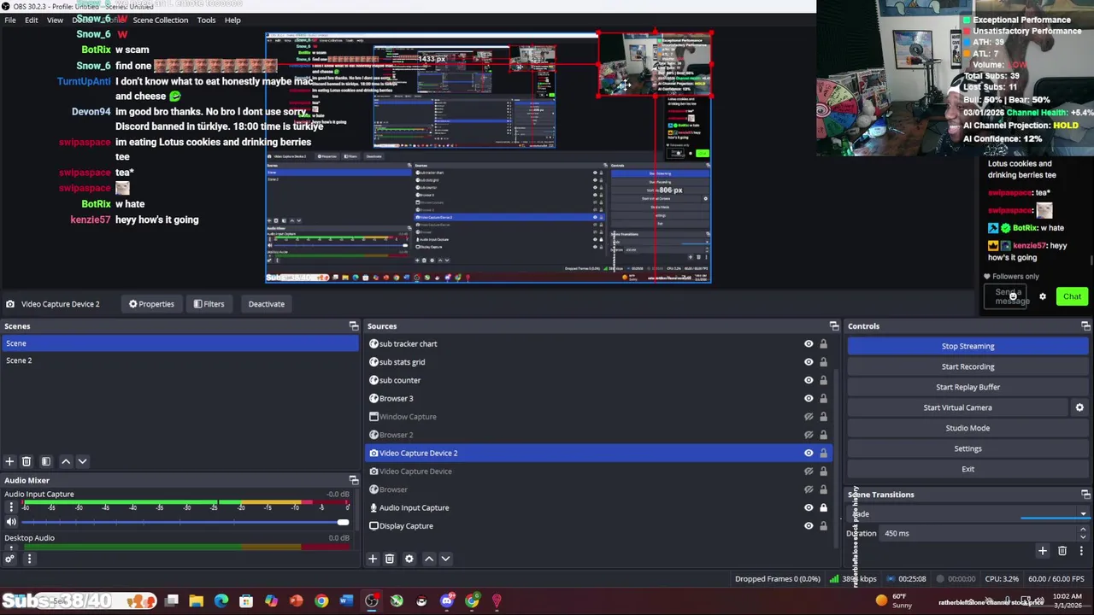Hide the sub stats grid source
Image resolution: width=1094 pixels, height=615 pixels.
click(809, 362)
